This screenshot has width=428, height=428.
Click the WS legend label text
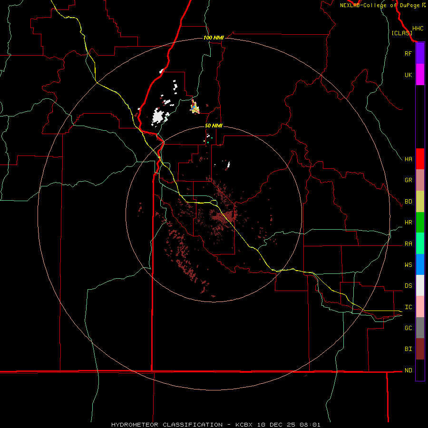click(x=408, y=265)
